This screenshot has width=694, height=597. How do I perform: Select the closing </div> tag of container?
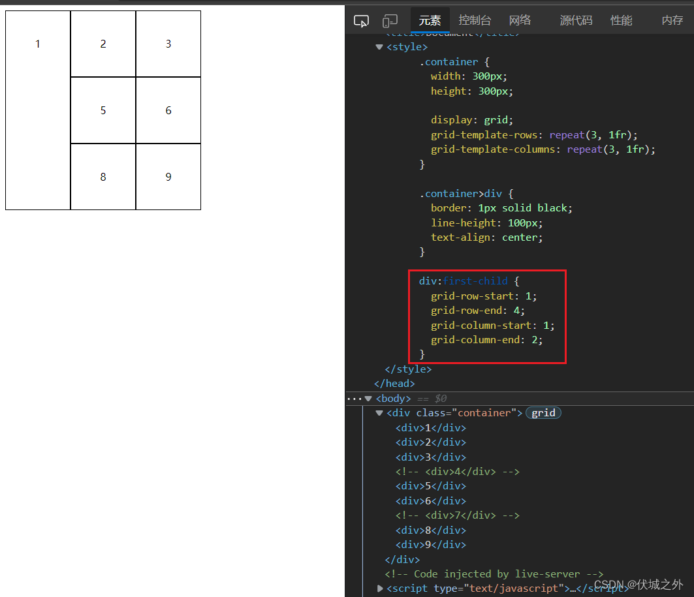click(x=402, y=559)
